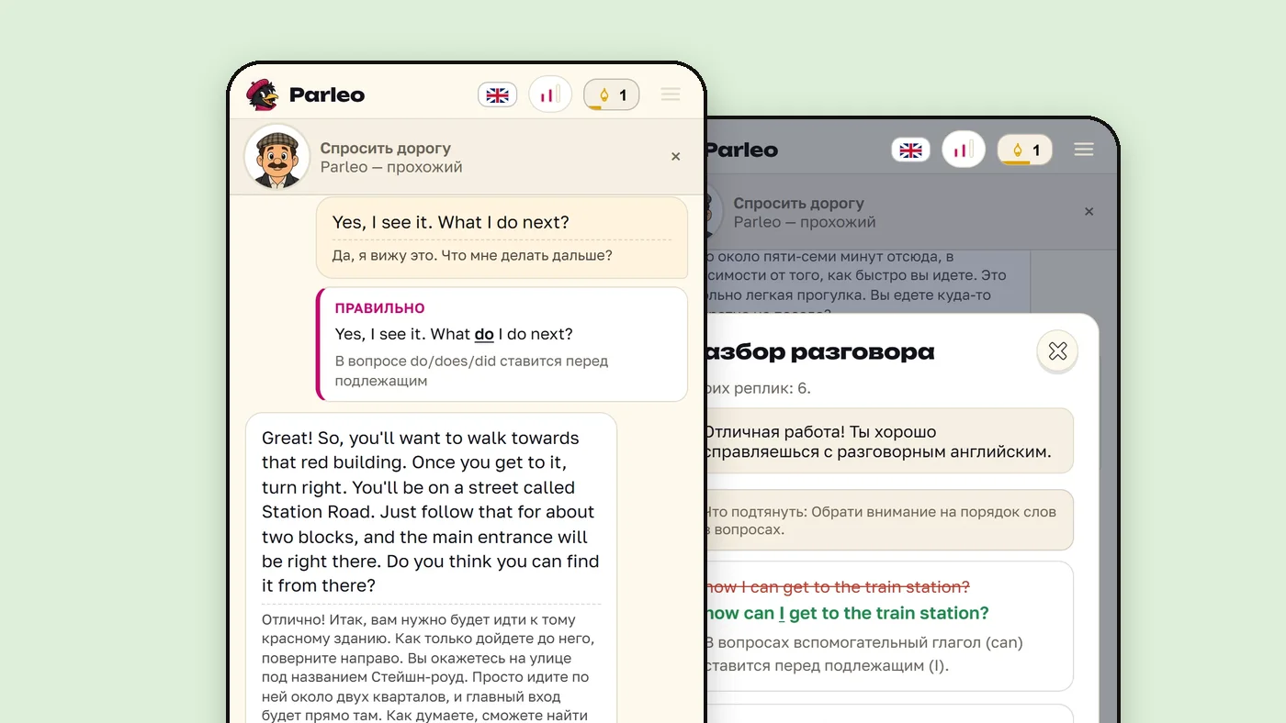This screenshot has height=723, width=1286.
Task: Close the conversation review panel with the round X
Action: 1057,351
